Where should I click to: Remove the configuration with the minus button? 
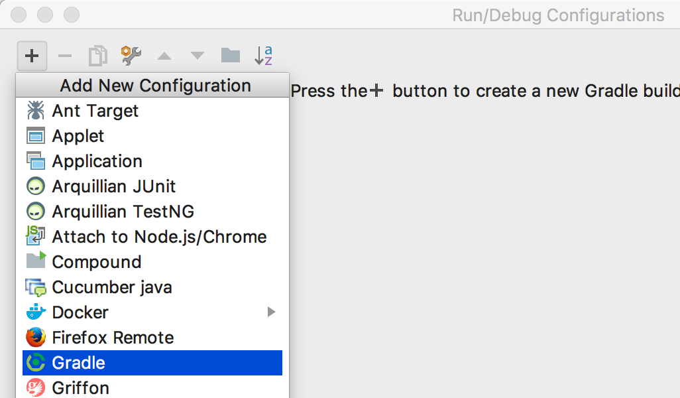click(x=65, y=56)
